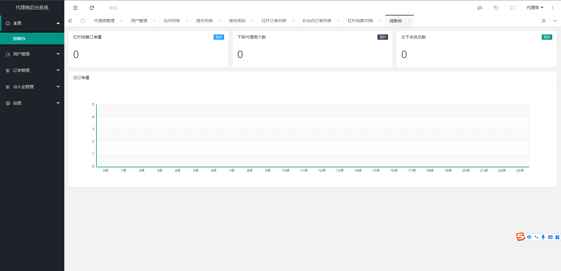Collapse the sidebar with the menu toggle icon
Viewport: 561px width, 271px height.
(75, 8)
